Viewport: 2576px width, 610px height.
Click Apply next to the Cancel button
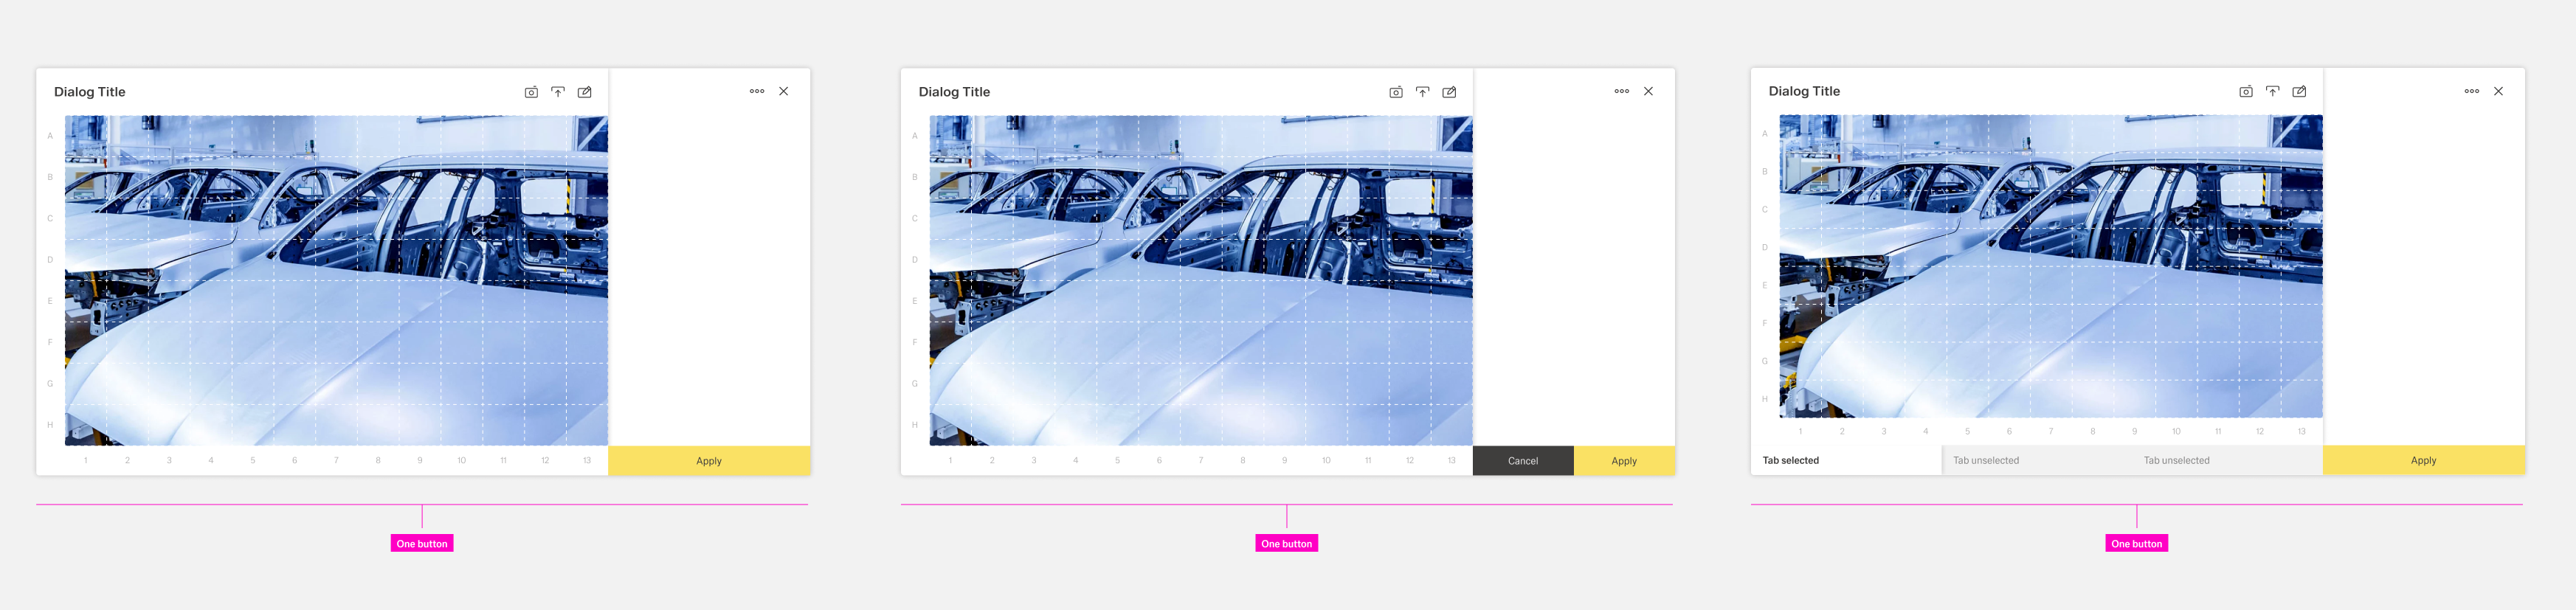1624,461
